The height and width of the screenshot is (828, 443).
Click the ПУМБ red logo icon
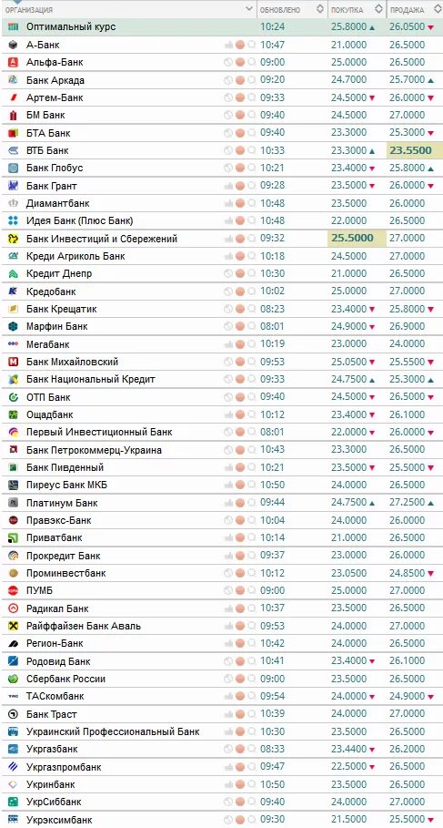[13, 590]
